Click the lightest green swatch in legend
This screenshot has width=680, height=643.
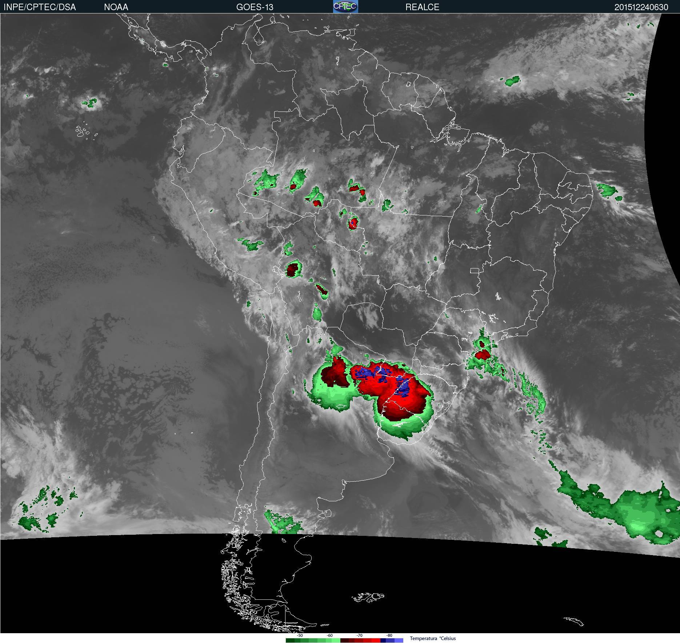336,640
